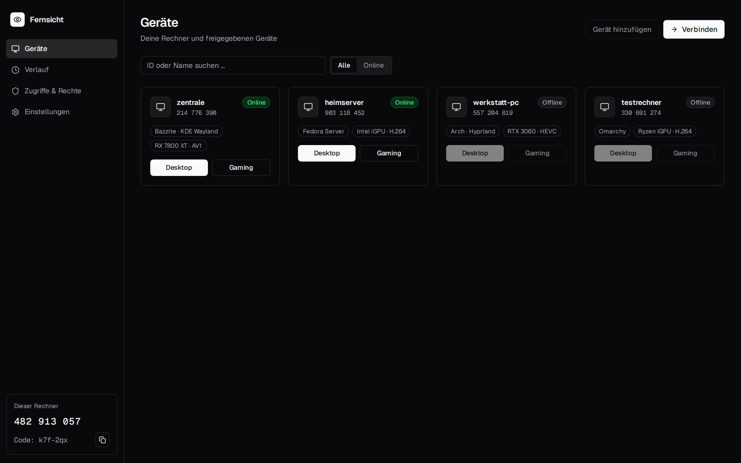The image size is (741, 463).
Task: Open Verlauf in the sidebar
Action: click(x=62, y=70)
